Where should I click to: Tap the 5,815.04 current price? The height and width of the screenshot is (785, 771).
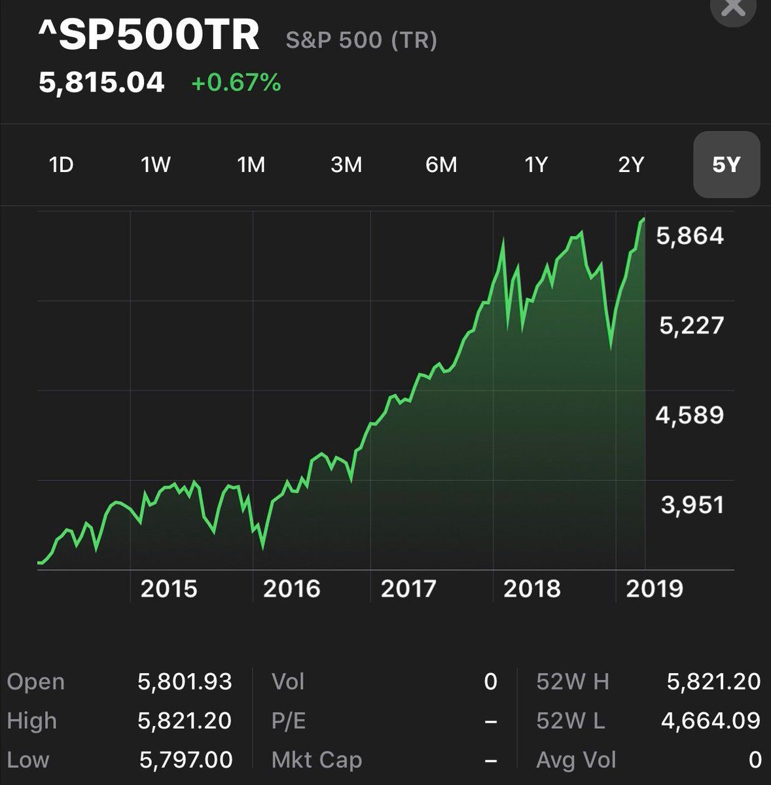(x=101, y=83)
